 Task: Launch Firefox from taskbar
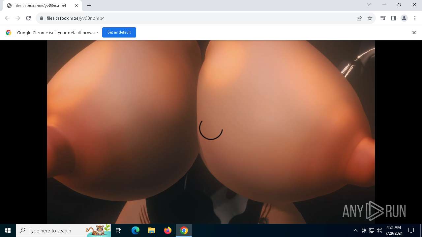(168, 230)
